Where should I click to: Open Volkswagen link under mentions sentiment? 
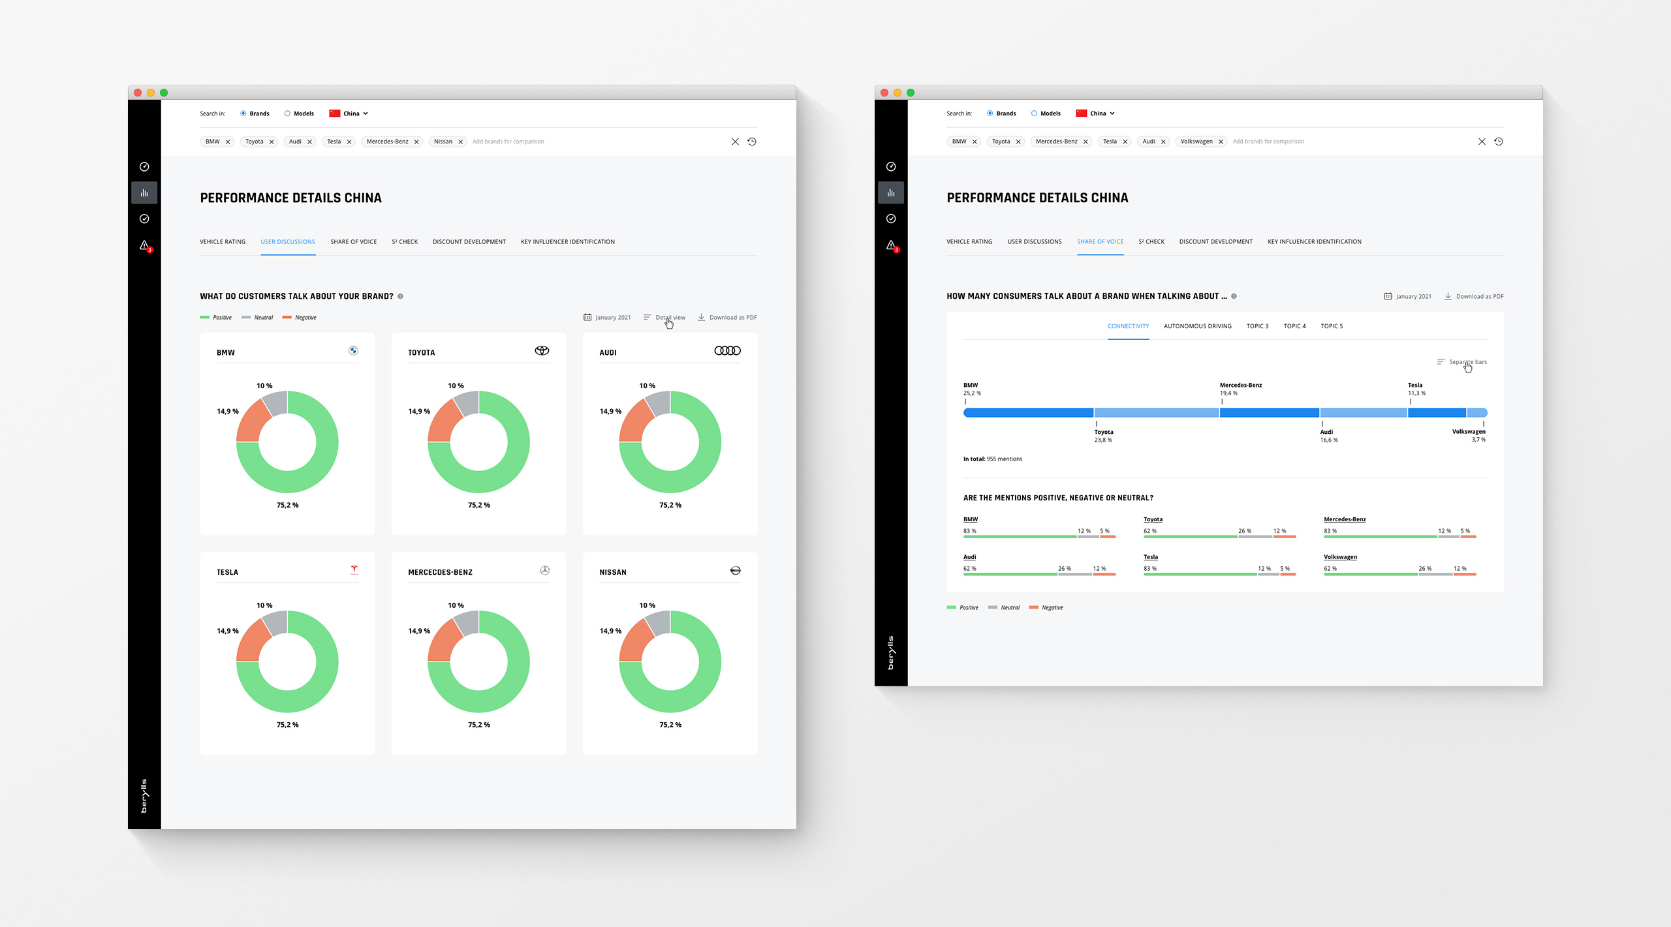tap(1340, 557)
